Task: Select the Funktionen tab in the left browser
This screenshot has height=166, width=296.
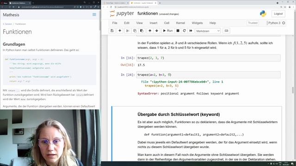Action: point(20,3)
